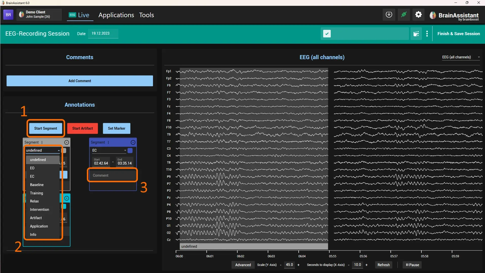Collapse the undefined segment type dropdown
Viewport: 485px width, 273px height.
(x=43, y=150)
